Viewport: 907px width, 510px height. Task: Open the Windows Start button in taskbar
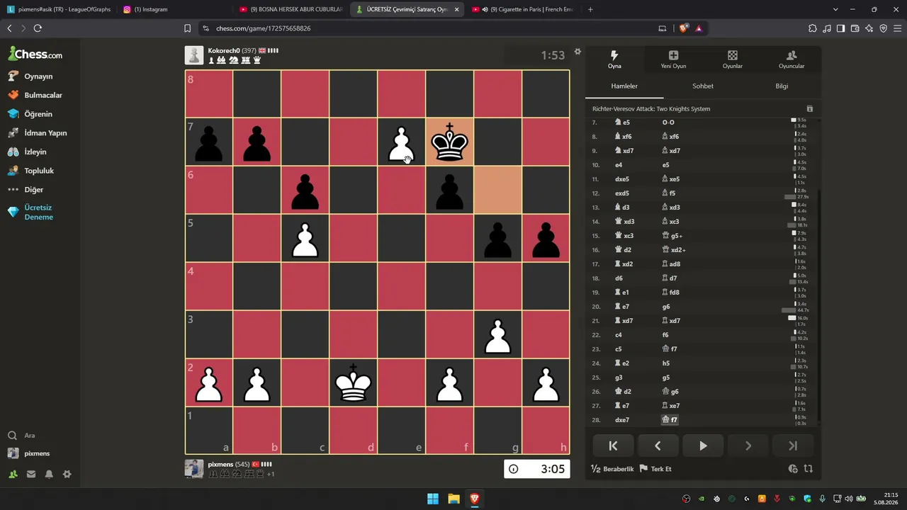click(x=432, y=499)
